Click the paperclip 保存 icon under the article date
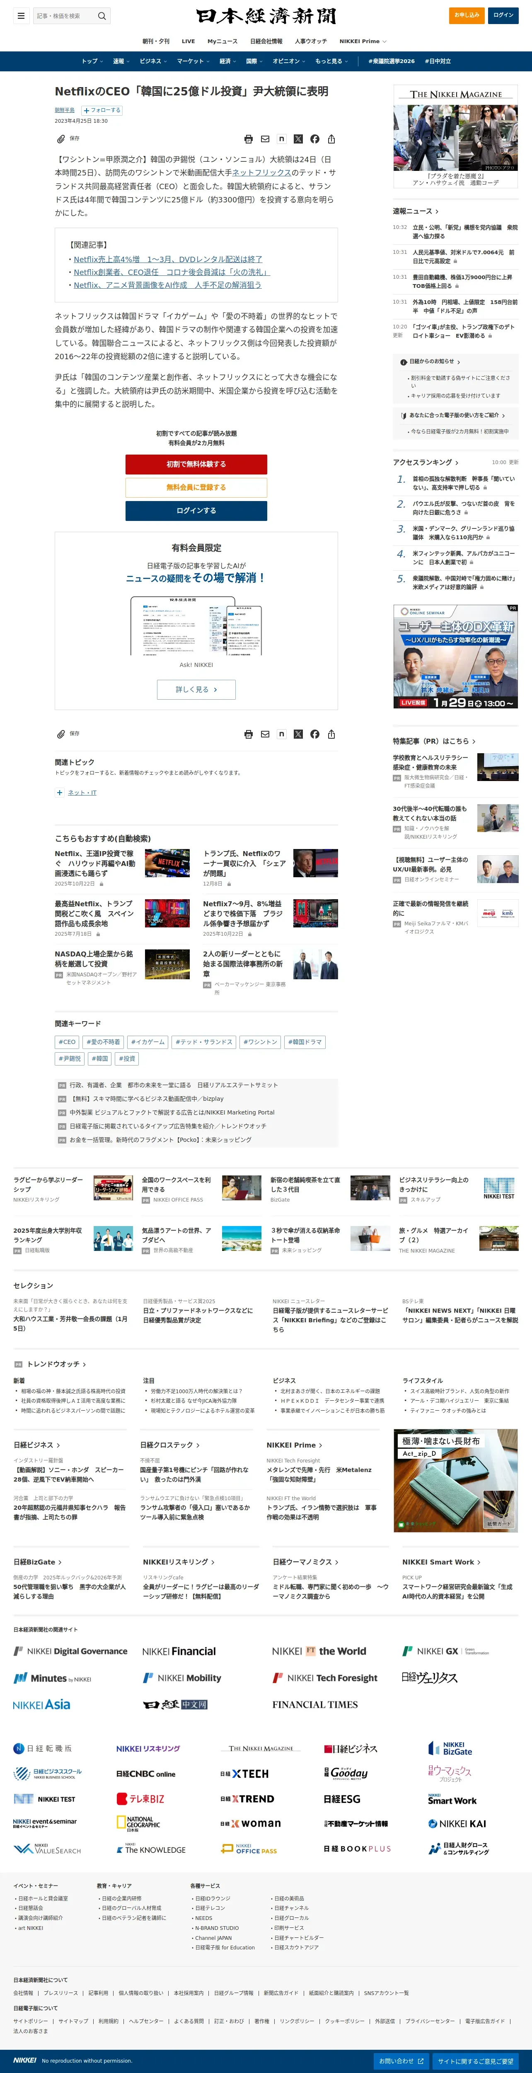Screen dimensions: 532x2073 (60, 139)
